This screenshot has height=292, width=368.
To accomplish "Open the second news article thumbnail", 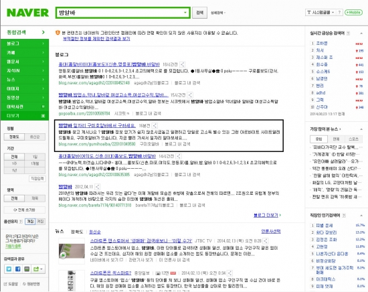I will pyautogui.click(x=72, y=281).
